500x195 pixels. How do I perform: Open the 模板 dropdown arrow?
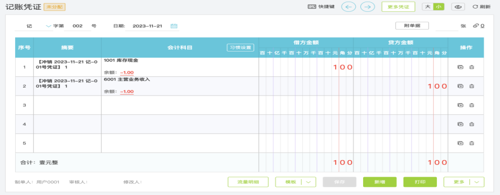308,182
